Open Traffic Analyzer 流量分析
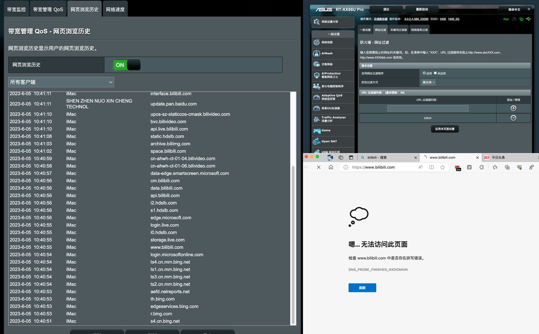Viewport: 539px width, 334px height. pos(333,119)
